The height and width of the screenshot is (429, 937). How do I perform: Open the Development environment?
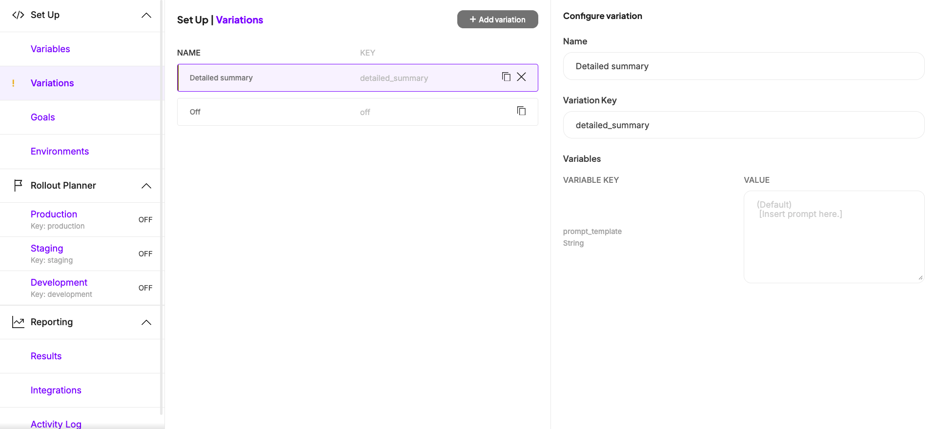[x=59, y=282]
